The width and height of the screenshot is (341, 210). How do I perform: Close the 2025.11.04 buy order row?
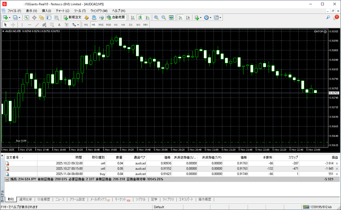[x=337, y=174]
